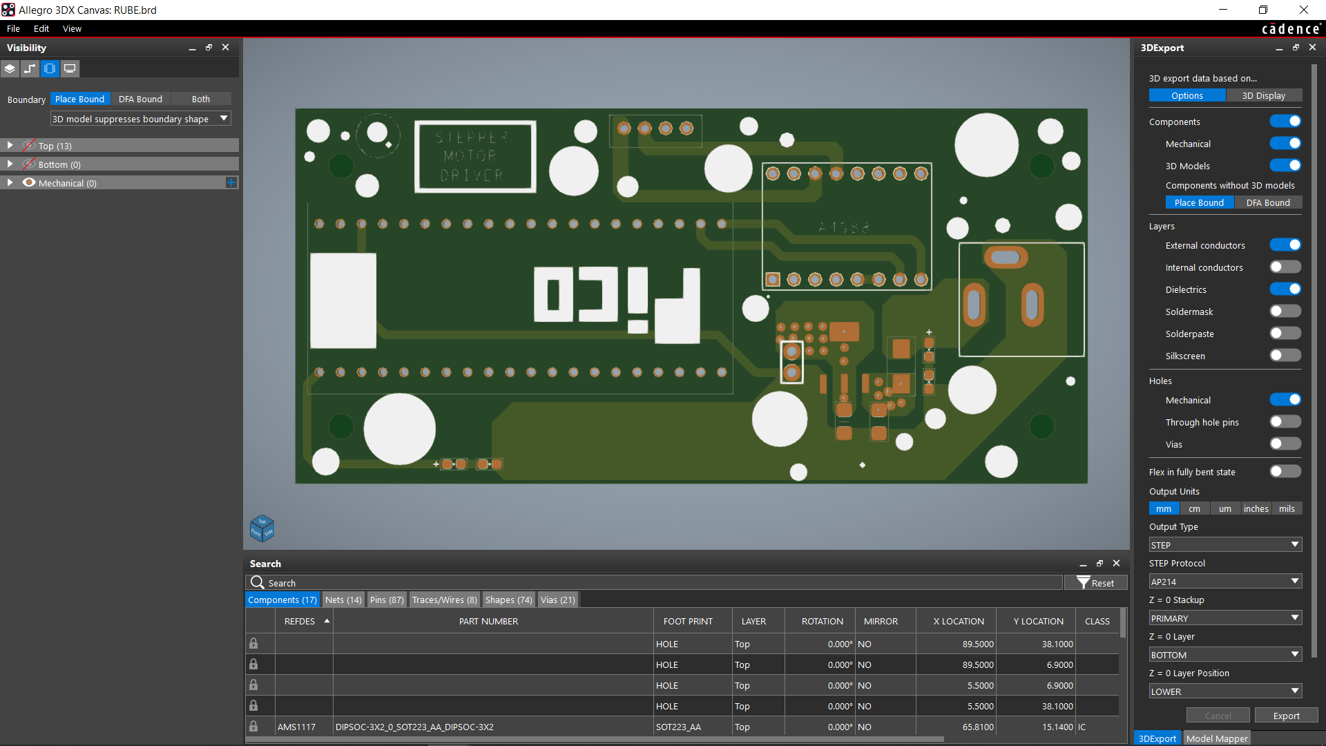
Task: Enable the Soldermask switch
Action: pos(1285,312)
